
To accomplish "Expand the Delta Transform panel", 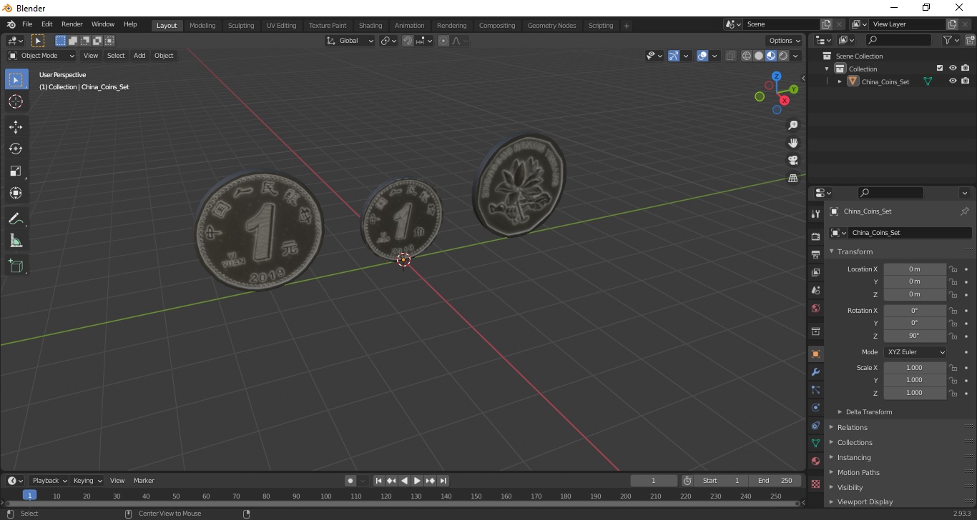I will (x=869, y=412).
